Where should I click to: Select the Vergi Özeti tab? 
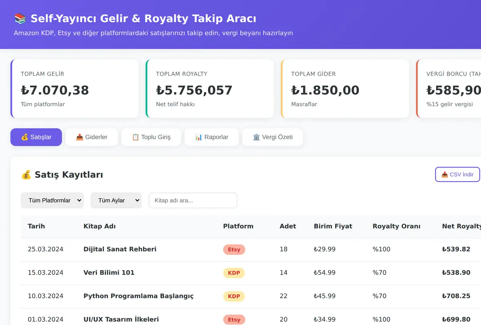coord(273,137)
